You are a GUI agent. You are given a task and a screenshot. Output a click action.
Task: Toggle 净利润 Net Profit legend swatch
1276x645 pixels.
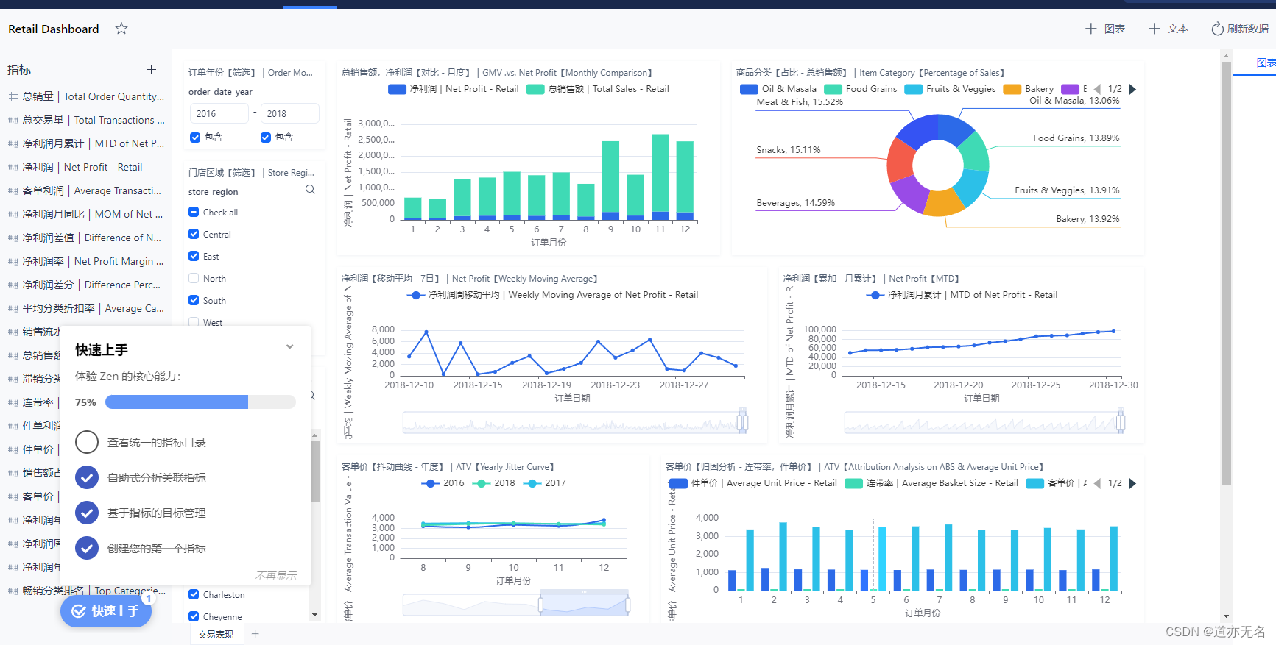click(397, 89)
